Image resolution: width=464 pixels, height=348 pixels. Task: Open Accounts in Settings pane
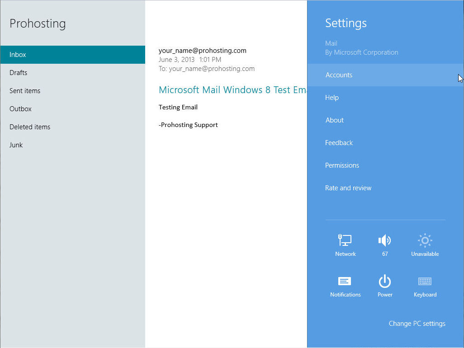click(385, 75)
